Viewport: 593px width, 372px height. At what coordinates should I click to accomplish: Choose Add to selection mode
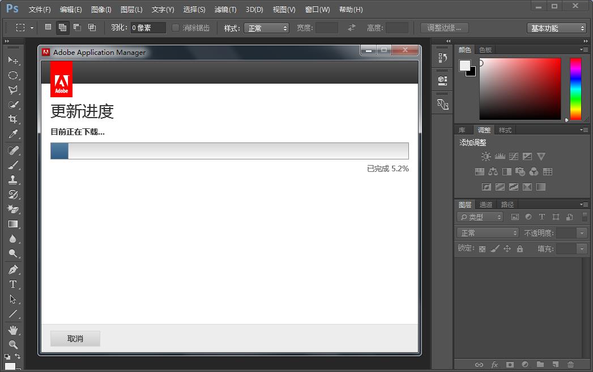63,27
